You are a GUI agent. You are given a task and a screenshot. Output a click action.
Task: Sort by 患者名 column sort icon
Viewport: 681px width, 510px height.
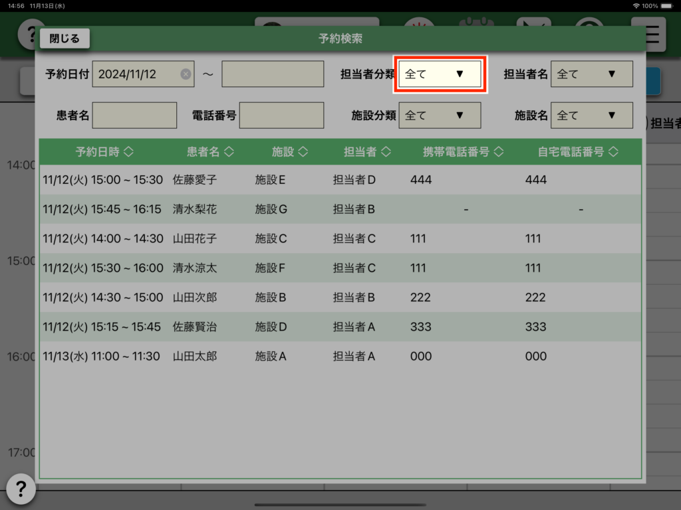point(229,152)
